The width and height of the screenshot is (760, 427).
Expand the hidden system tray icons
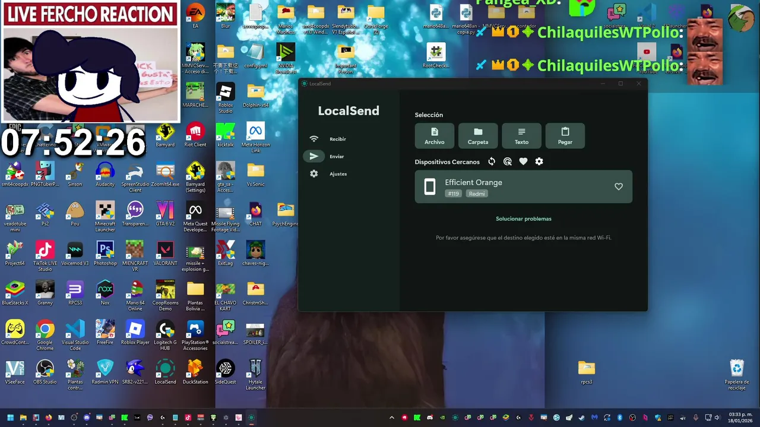tap(392, 418)
